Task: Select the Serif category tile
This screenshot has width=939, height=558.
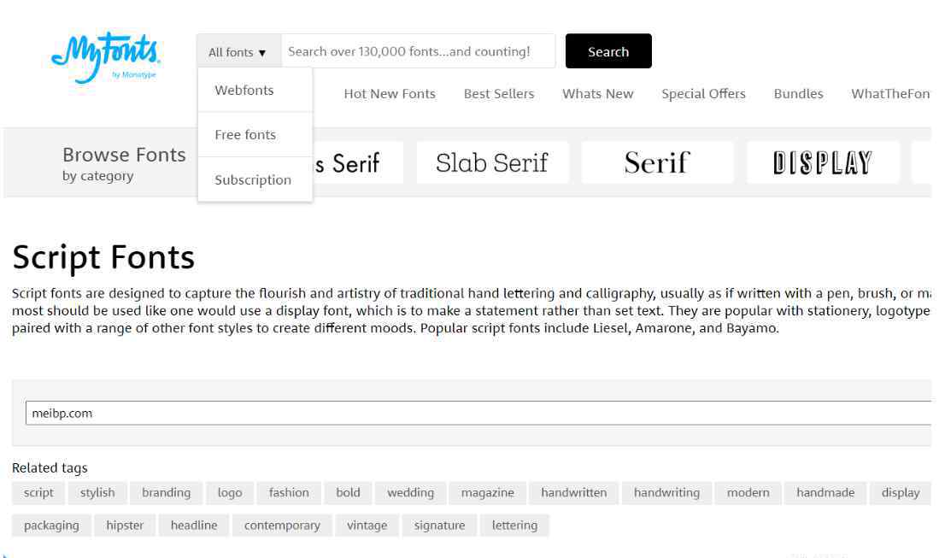Action: [x=656, y=162]
